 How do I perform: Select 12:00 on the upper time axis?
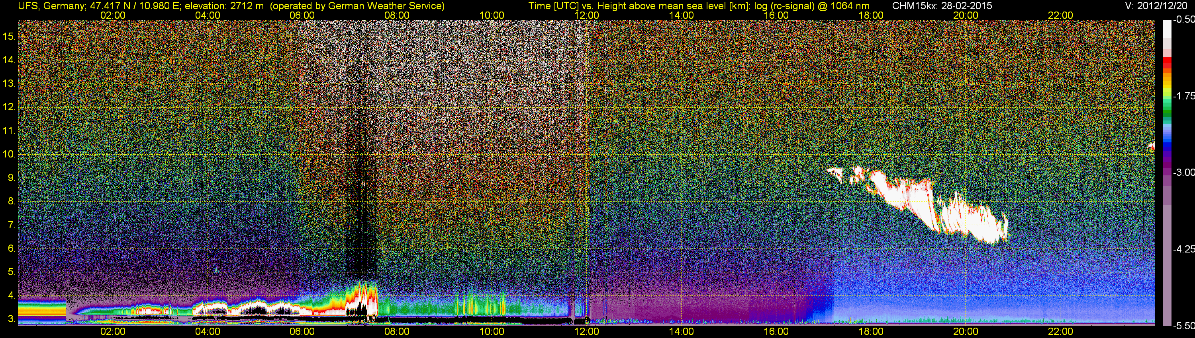point(586,15)
